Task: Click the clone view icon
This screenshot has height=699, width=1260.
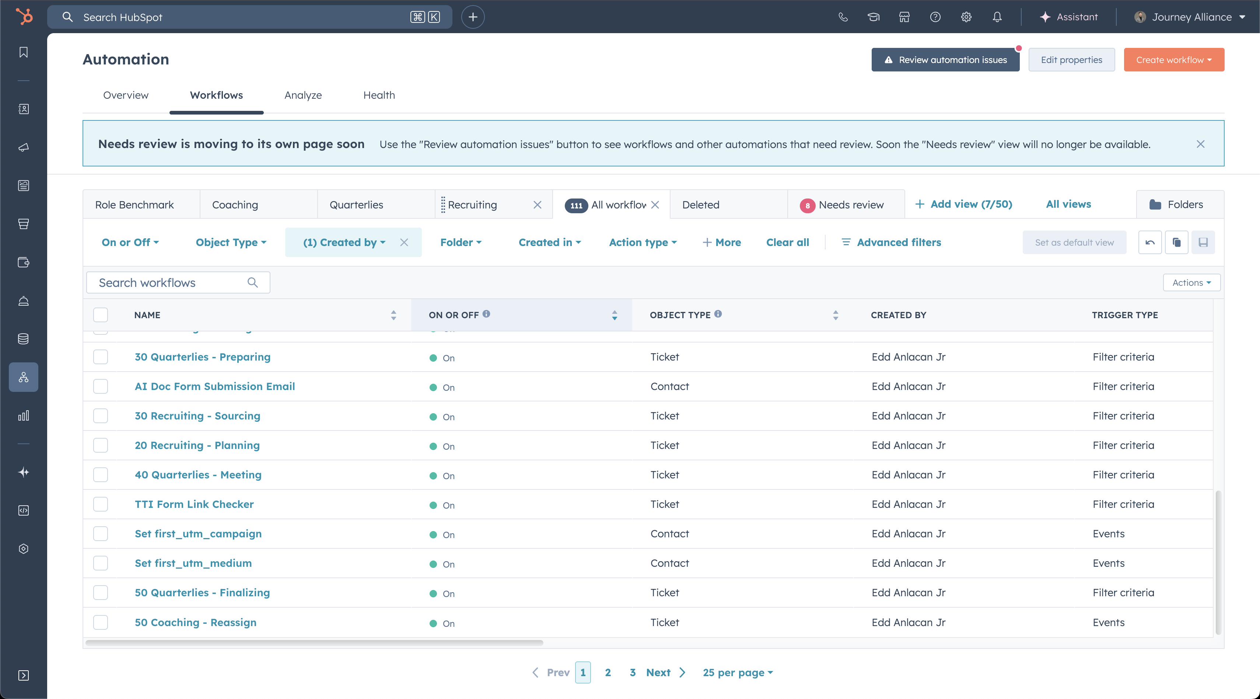Action: (x=1176, y=242)
